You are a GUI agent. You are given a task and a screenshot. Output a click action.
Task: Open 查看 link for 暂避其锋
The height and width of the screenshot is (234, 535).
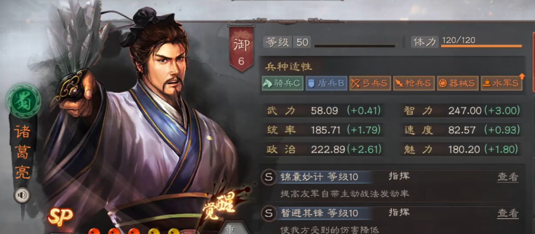(508, 213)
